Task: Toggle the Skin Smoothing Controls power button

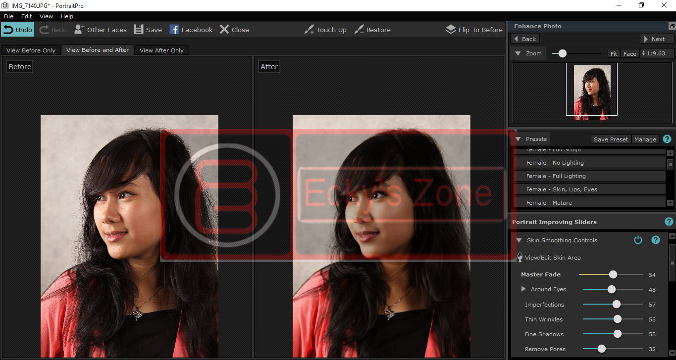Action: click(x=638, y=240)
